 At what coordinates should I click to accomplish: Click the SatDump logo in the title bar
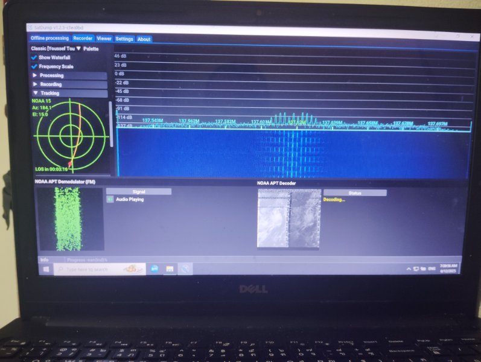30,27
